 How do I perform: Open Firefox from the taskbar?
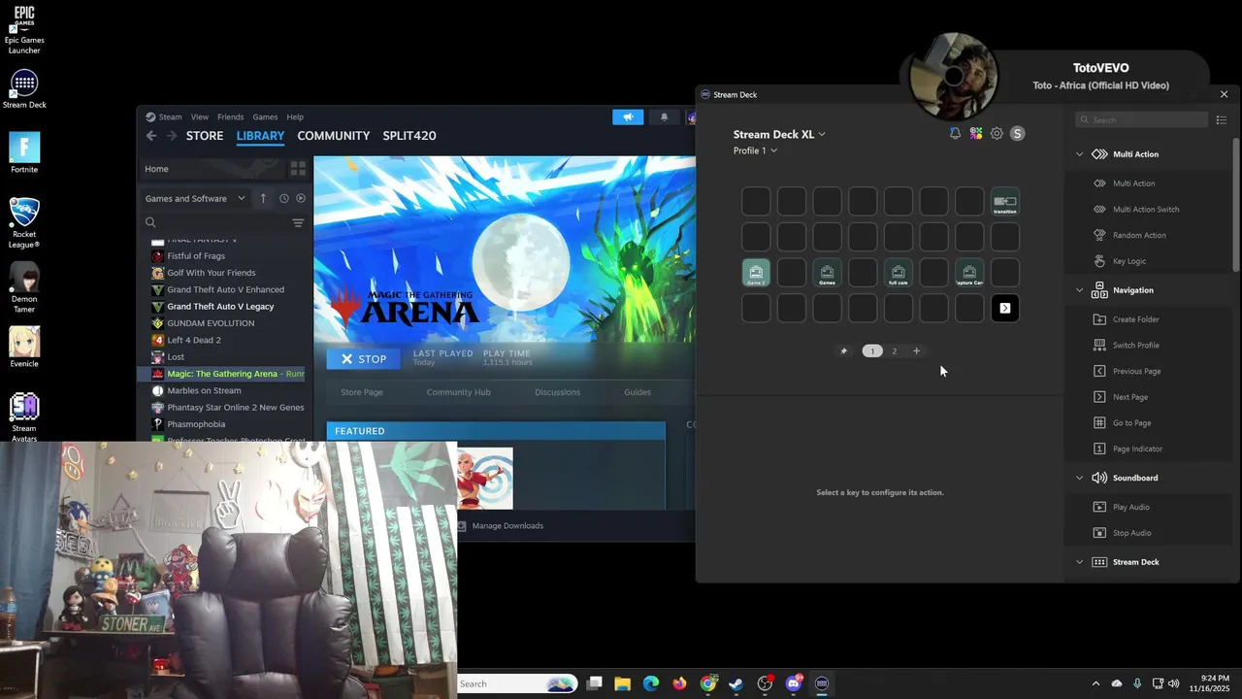[679, 683]
